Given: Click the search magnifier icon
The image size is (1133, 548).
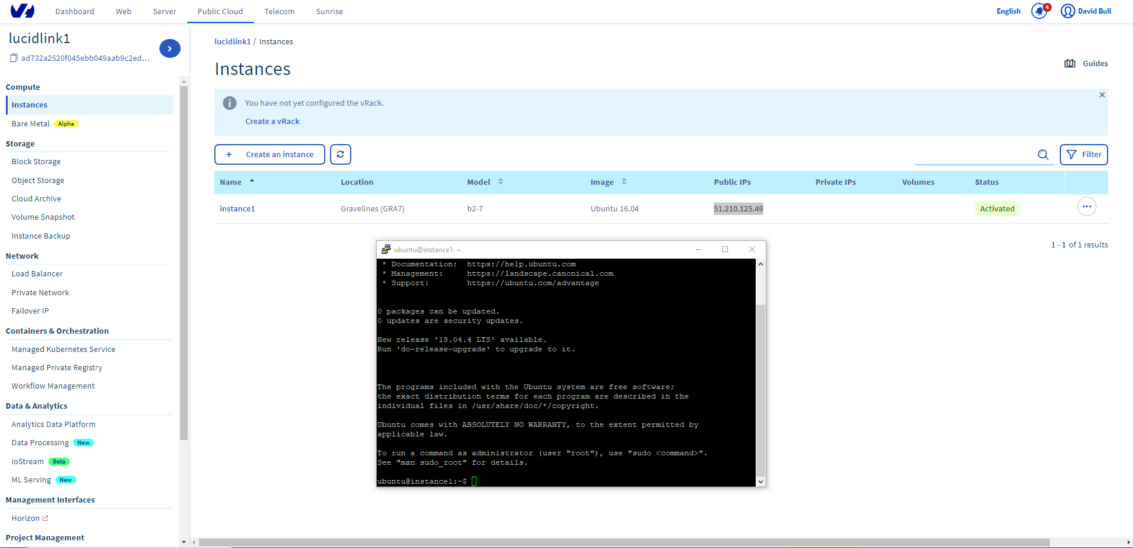Looking at the screenshot, I should pos(1043,155).
